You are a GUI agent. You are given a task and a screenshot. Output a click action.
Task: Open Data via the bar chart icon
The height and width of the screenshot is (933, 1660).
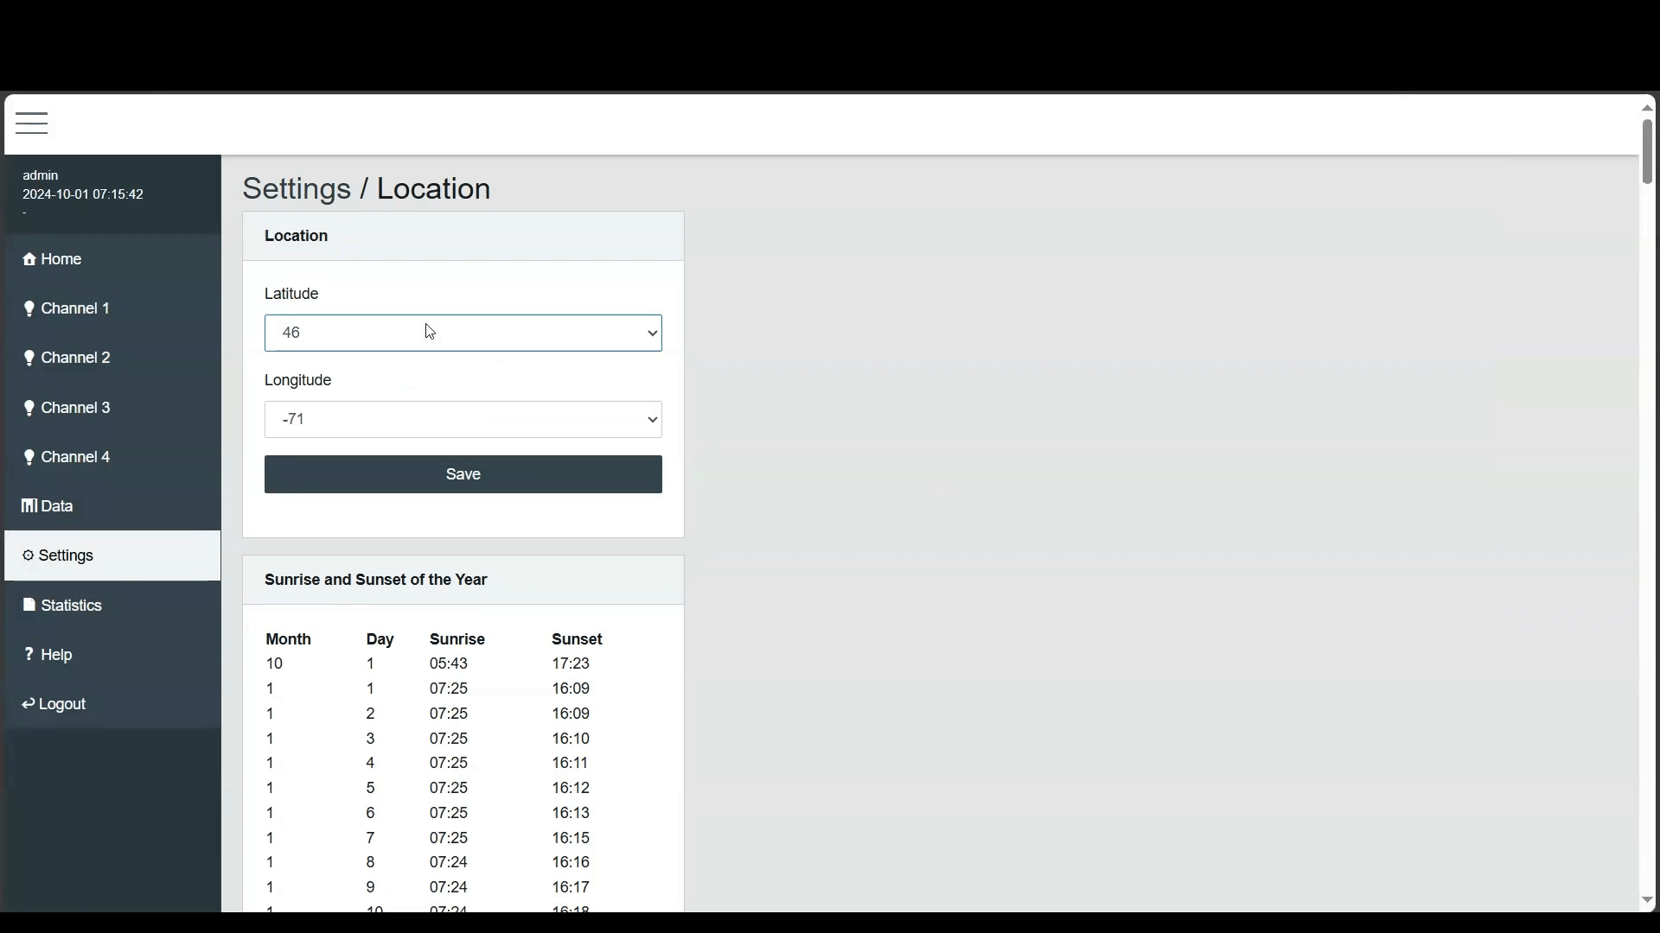(29, 506)
